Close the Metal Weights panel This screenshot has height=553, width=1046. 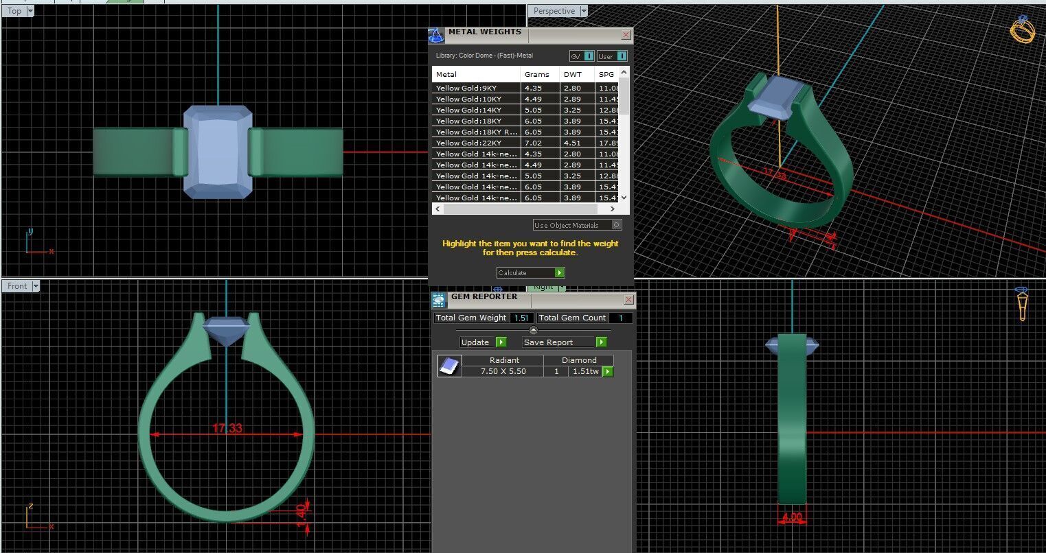point(626,34)
